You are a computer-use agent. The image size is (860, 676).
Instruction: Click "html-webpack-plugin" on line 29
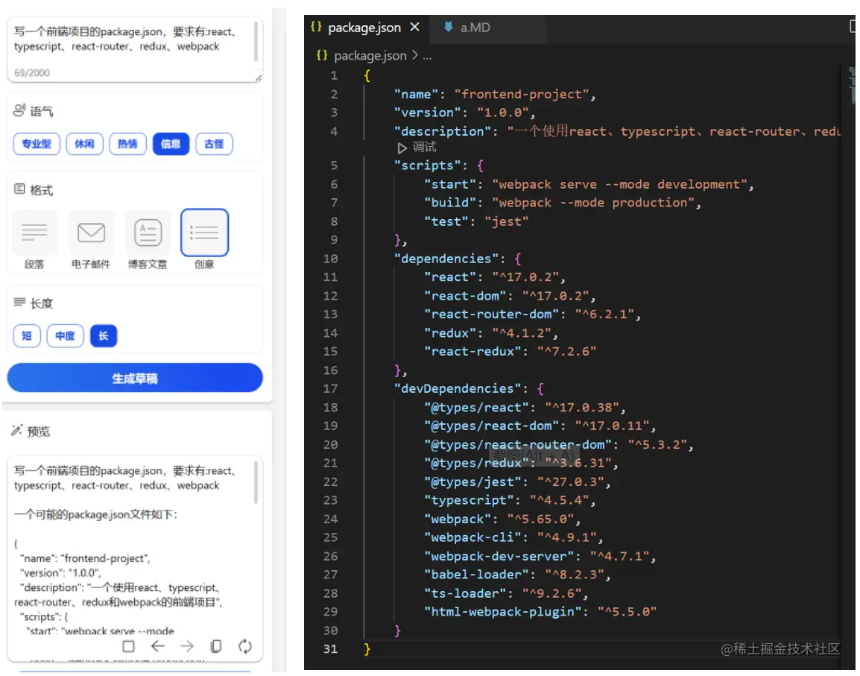click(x=502, y=611)
